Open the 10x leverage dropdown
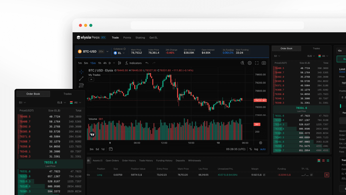This screenshot has height=195, width=346. 341,51
